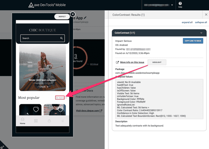Close the ColorContrast results panel

[x=206, y=14]
